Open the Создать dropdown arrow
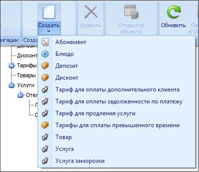 coord(49,31)
